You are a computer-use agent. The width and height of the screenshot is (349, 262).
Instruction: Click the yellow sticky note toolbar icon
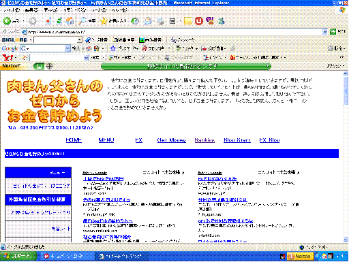(188, 21)
